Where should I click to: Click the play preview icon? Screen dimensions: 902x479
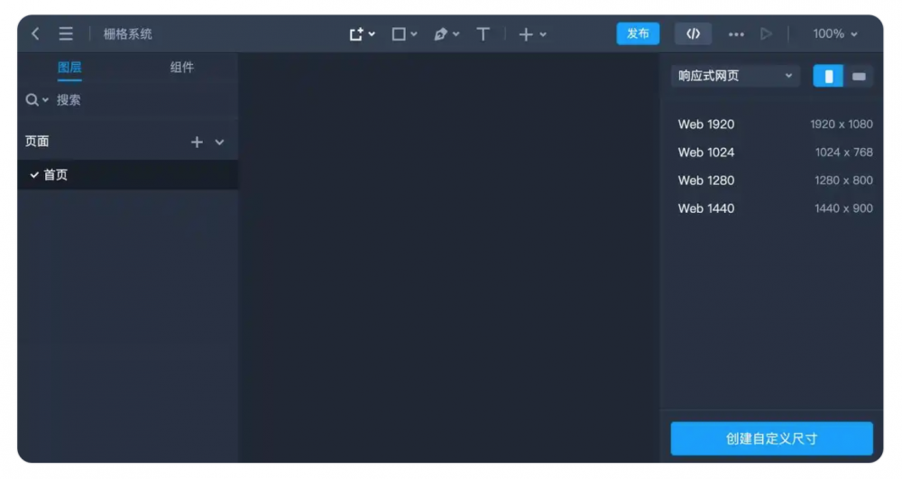click(766, 34)
